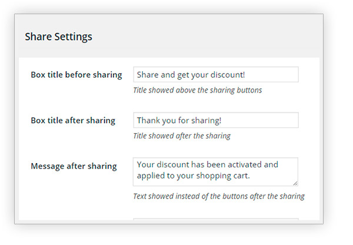Click hint 'Text showed instead of the buttons'
The height and width of the screenshot is (245, 353).
coord(219,196)
